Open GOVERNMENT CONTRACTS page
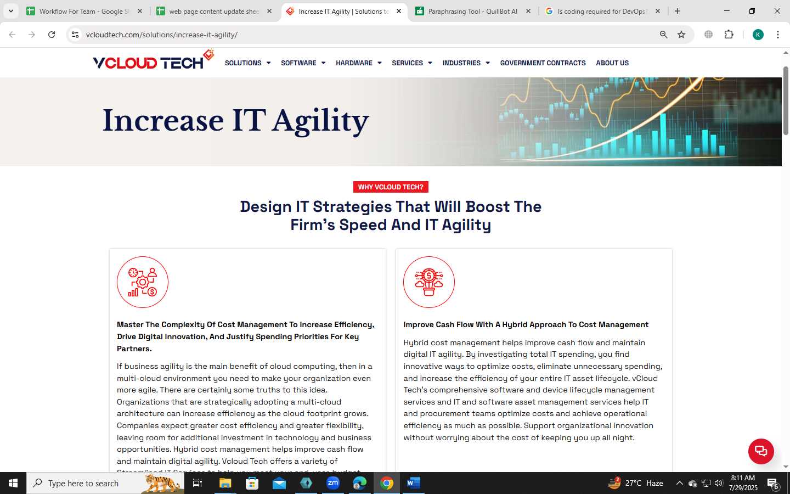Viewport: 790px width, 494px height. [x=543, y=63]
